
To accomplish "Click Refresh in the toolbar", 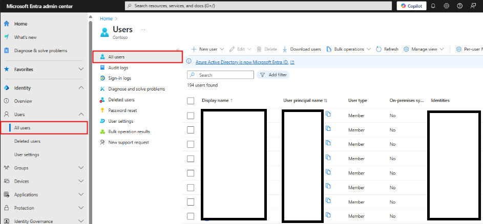I will click(x=387, y=49).
